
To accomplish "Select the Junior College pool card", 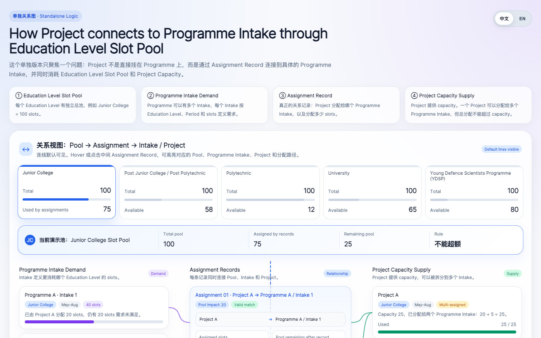I will click(x=66, y=192).
